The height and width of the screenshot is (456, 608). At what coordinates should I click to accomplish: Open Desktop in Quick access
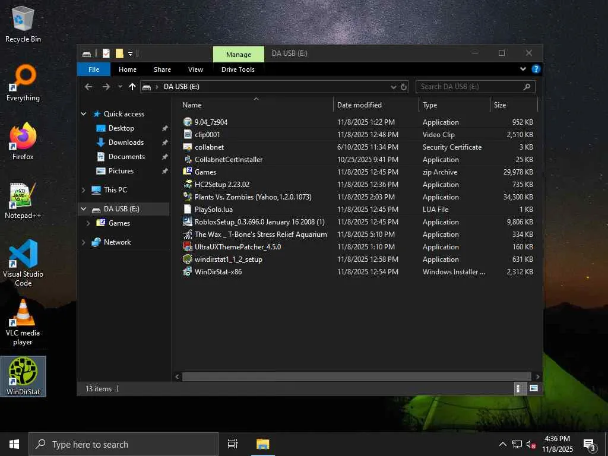point(121,128)
